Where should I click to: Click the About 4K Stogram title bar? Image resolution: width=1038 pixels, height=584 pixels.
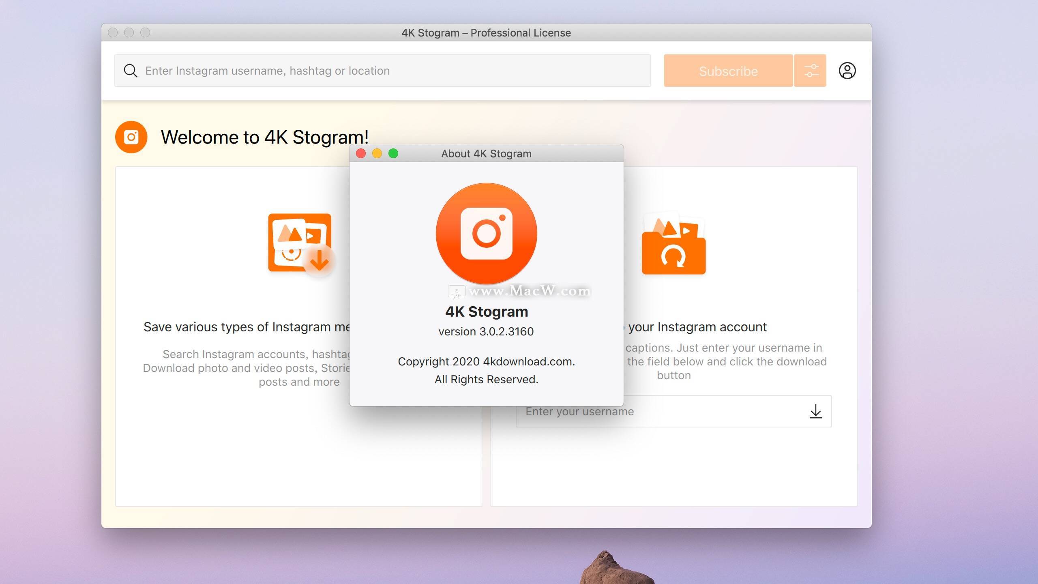pyautogui.click(x=486, y=153)
